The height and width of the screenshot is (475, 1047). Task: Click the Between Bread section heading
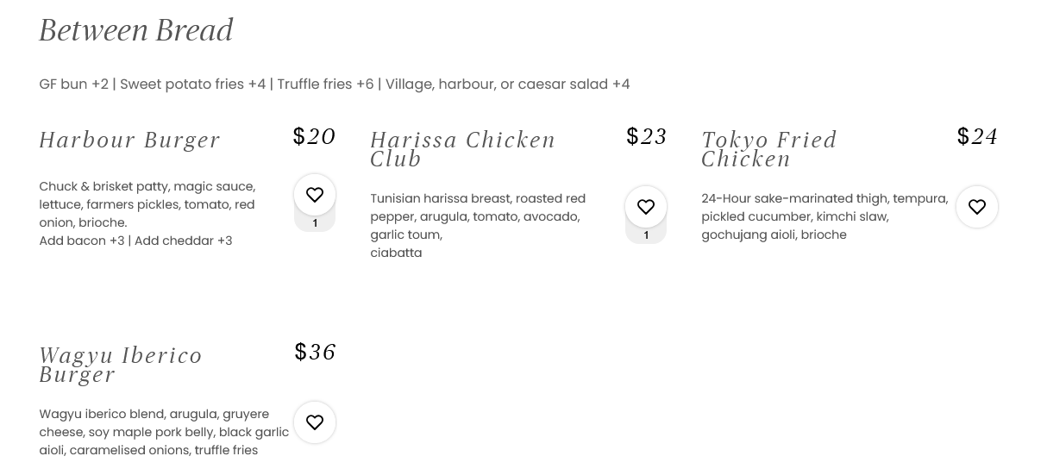136,30
